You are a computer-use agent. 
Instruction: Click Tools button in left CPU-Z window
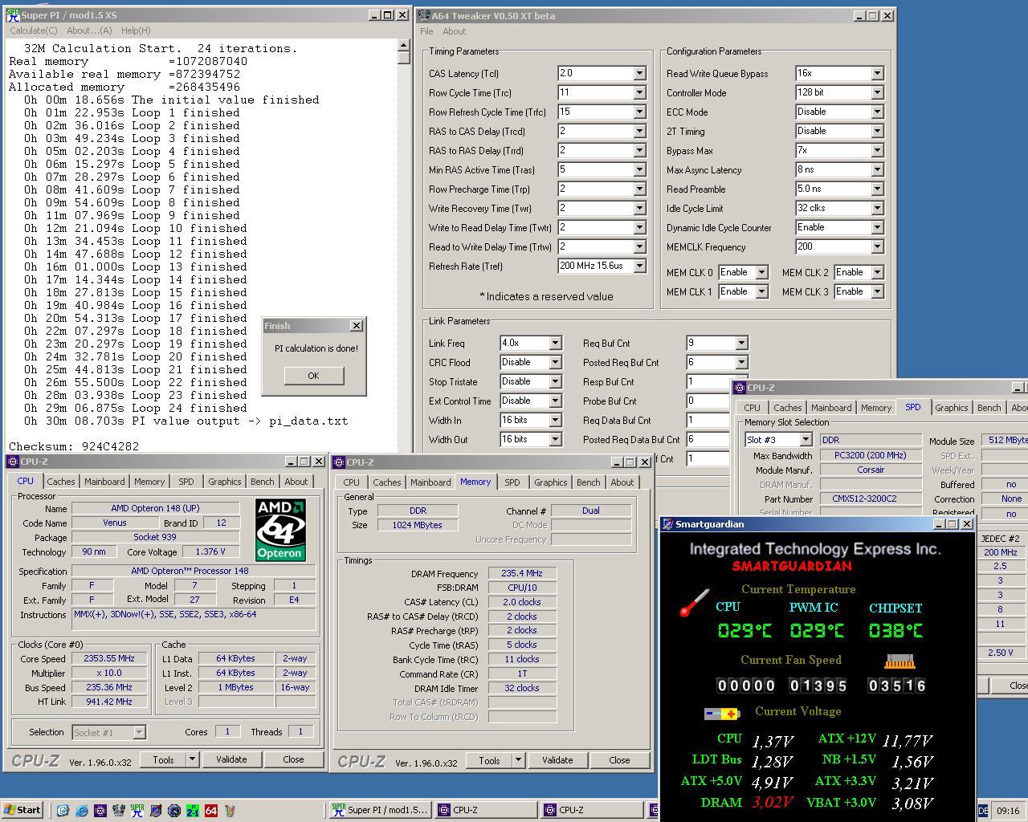coord(163,759)
